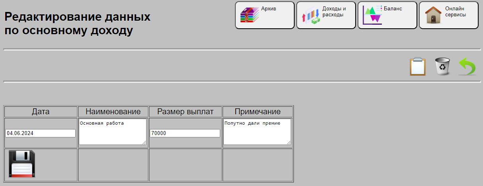Screen dimensions: 483x186
Task: Click the payment amount field showing 70000
Action: [185, 133]
